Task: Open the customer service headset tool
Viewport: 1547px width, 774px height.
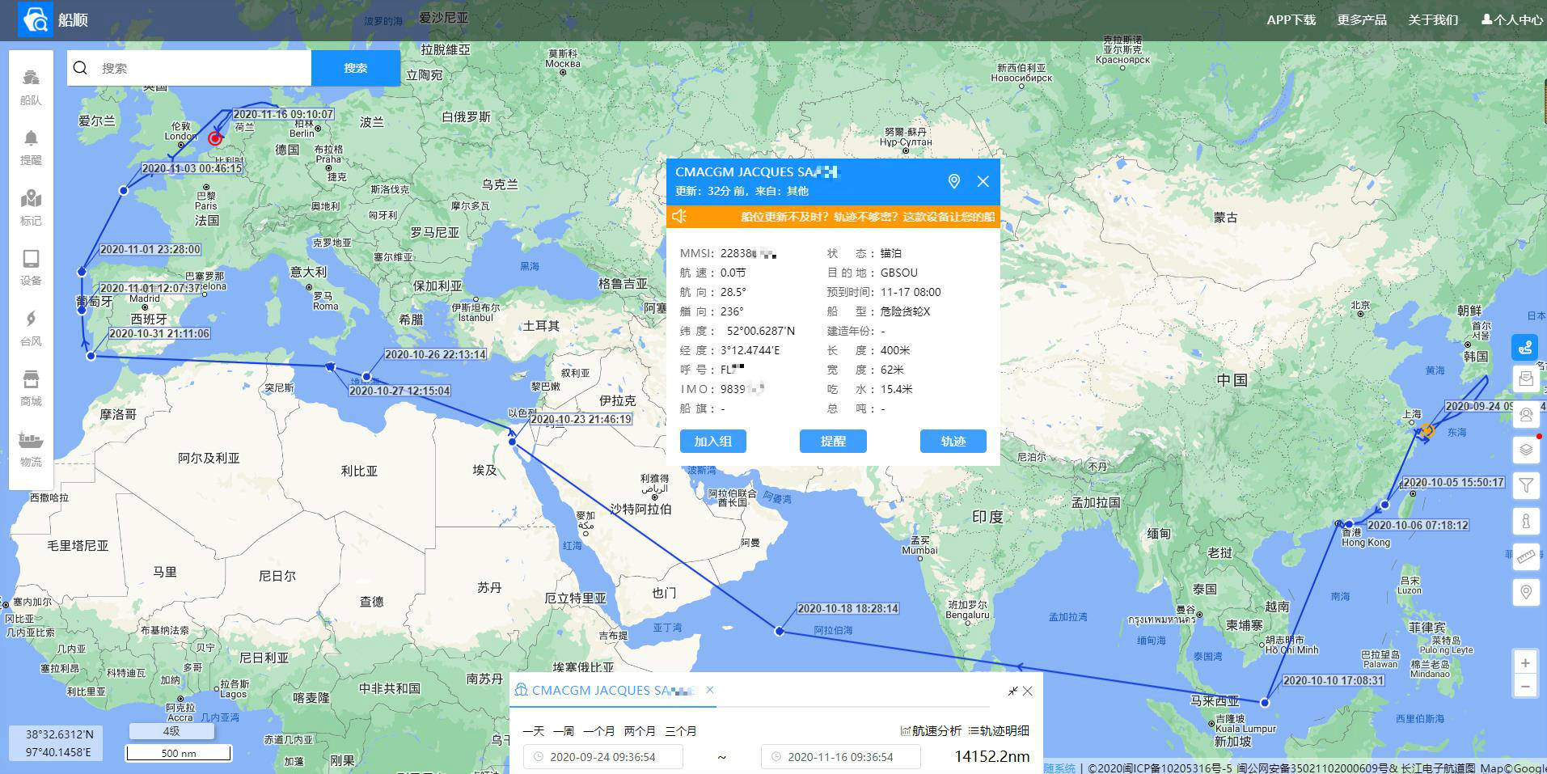Action: 1526,415
